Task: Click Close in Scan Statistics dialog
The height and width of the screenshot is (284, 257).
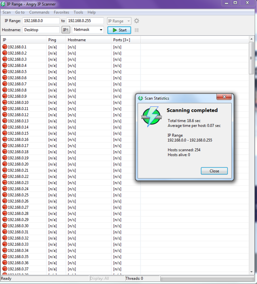Action: (214, 171)
